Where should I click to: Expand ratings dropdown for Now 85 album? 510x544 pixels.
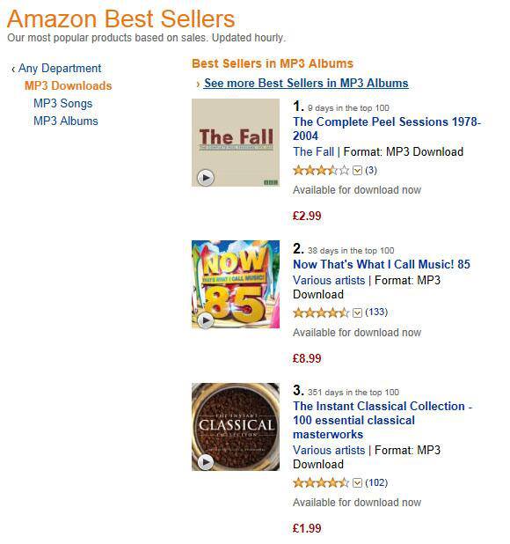coord(357,312)
